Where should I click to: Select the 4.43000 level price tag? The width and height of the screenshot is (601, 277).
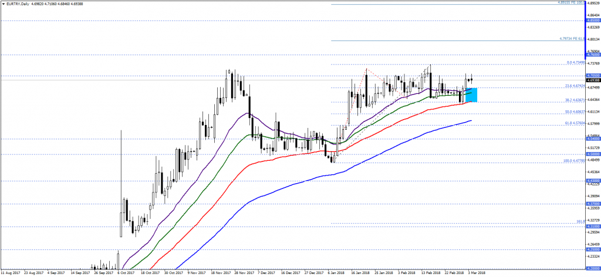click(x=593, y=180)
